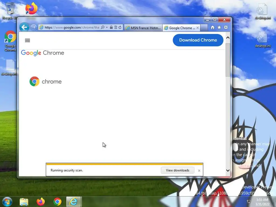Click the search magnifier in the address bar

pos(103,27)
